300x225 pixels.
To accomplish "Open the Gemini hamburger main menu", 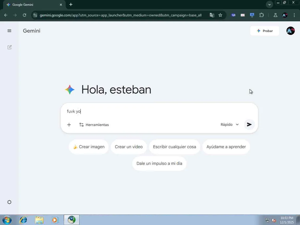I will pos(9,31).
